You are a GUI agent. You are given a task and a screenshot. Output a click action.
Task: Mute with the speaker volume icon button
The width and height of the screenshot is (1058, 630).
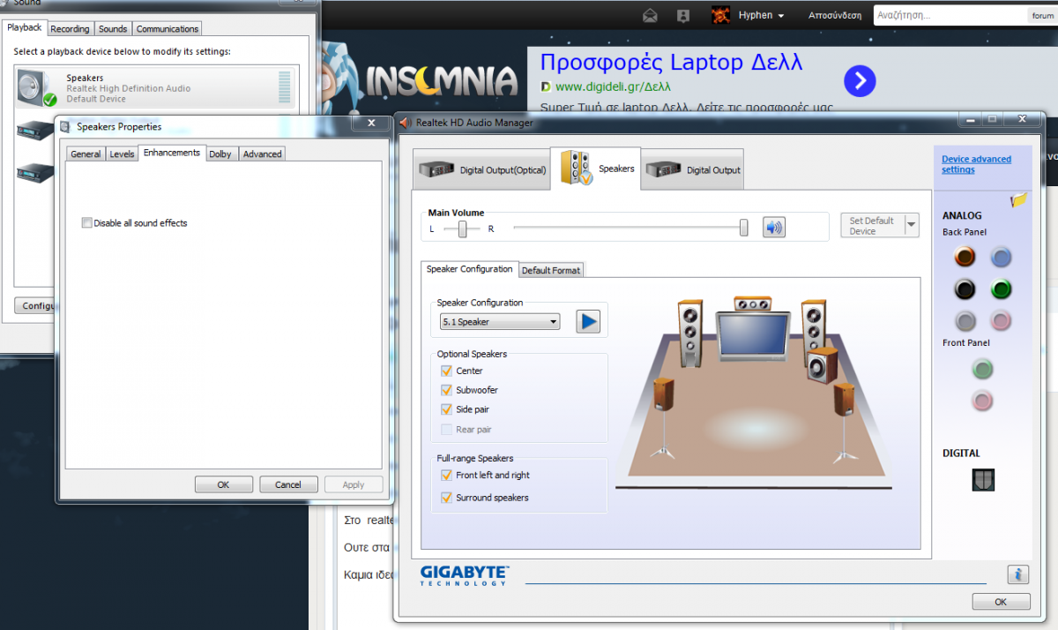coord(774,228)
